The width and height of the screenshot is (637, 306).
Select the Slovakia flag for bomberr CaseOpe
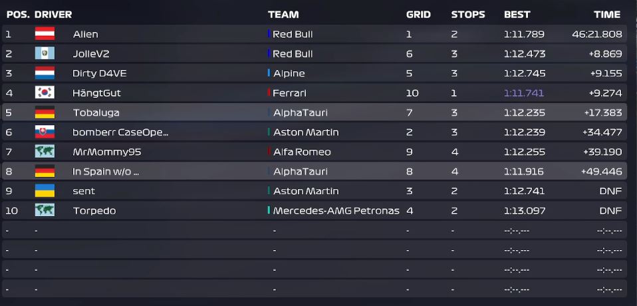45,132
